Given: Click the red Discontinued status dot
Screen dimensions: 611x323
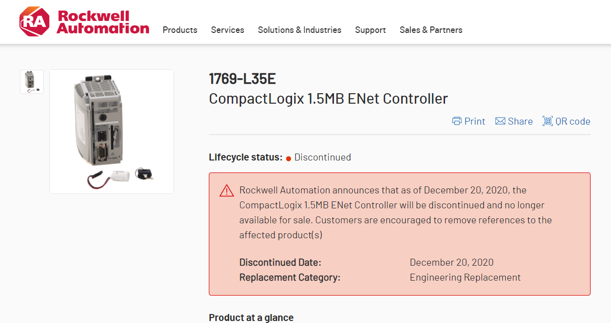Looking at the screenshot, I should coord(288,159).
